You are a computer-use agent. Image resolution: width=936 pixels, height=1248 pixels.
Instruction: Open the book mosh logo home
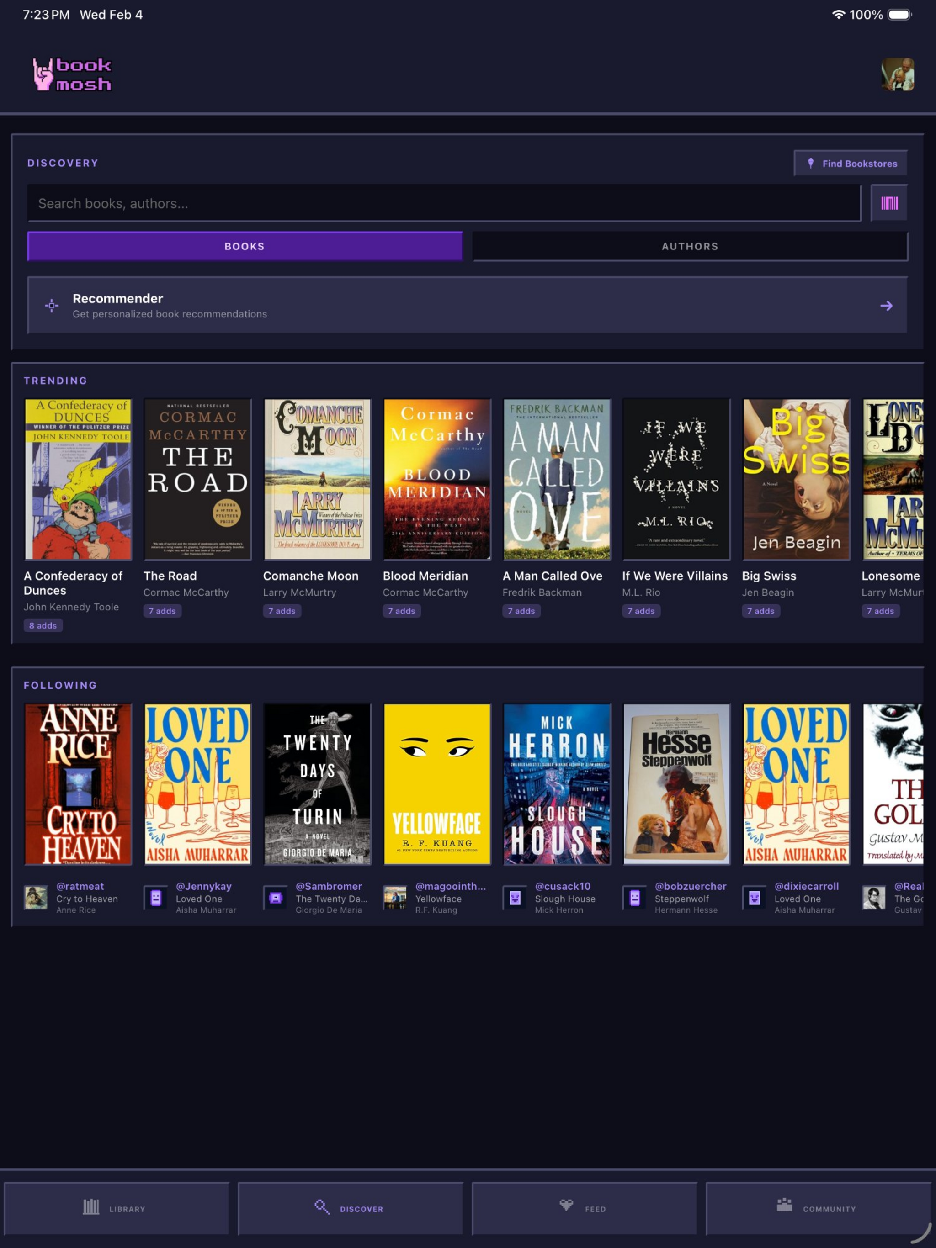point(72,74)
